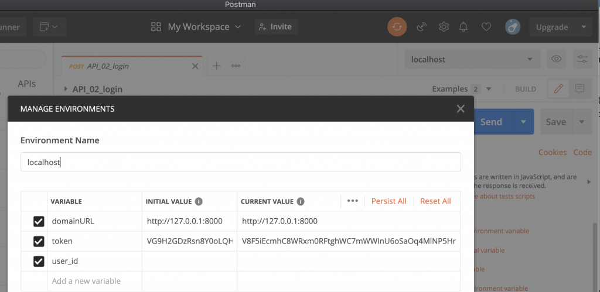Screen dimensions: 600x292
Task: Close the API_02_login tab
Action: pyautogui.click(x=195, y=66)
